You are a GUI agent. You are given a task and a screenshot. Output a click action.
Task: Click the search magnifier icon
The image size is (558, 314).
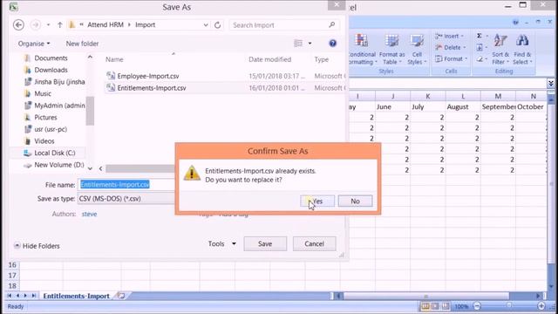pos(331,24)
